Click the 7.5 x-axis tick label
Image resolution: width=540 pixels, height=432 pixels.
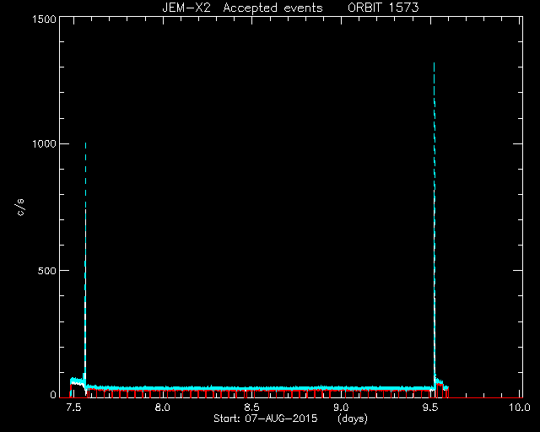73,408
